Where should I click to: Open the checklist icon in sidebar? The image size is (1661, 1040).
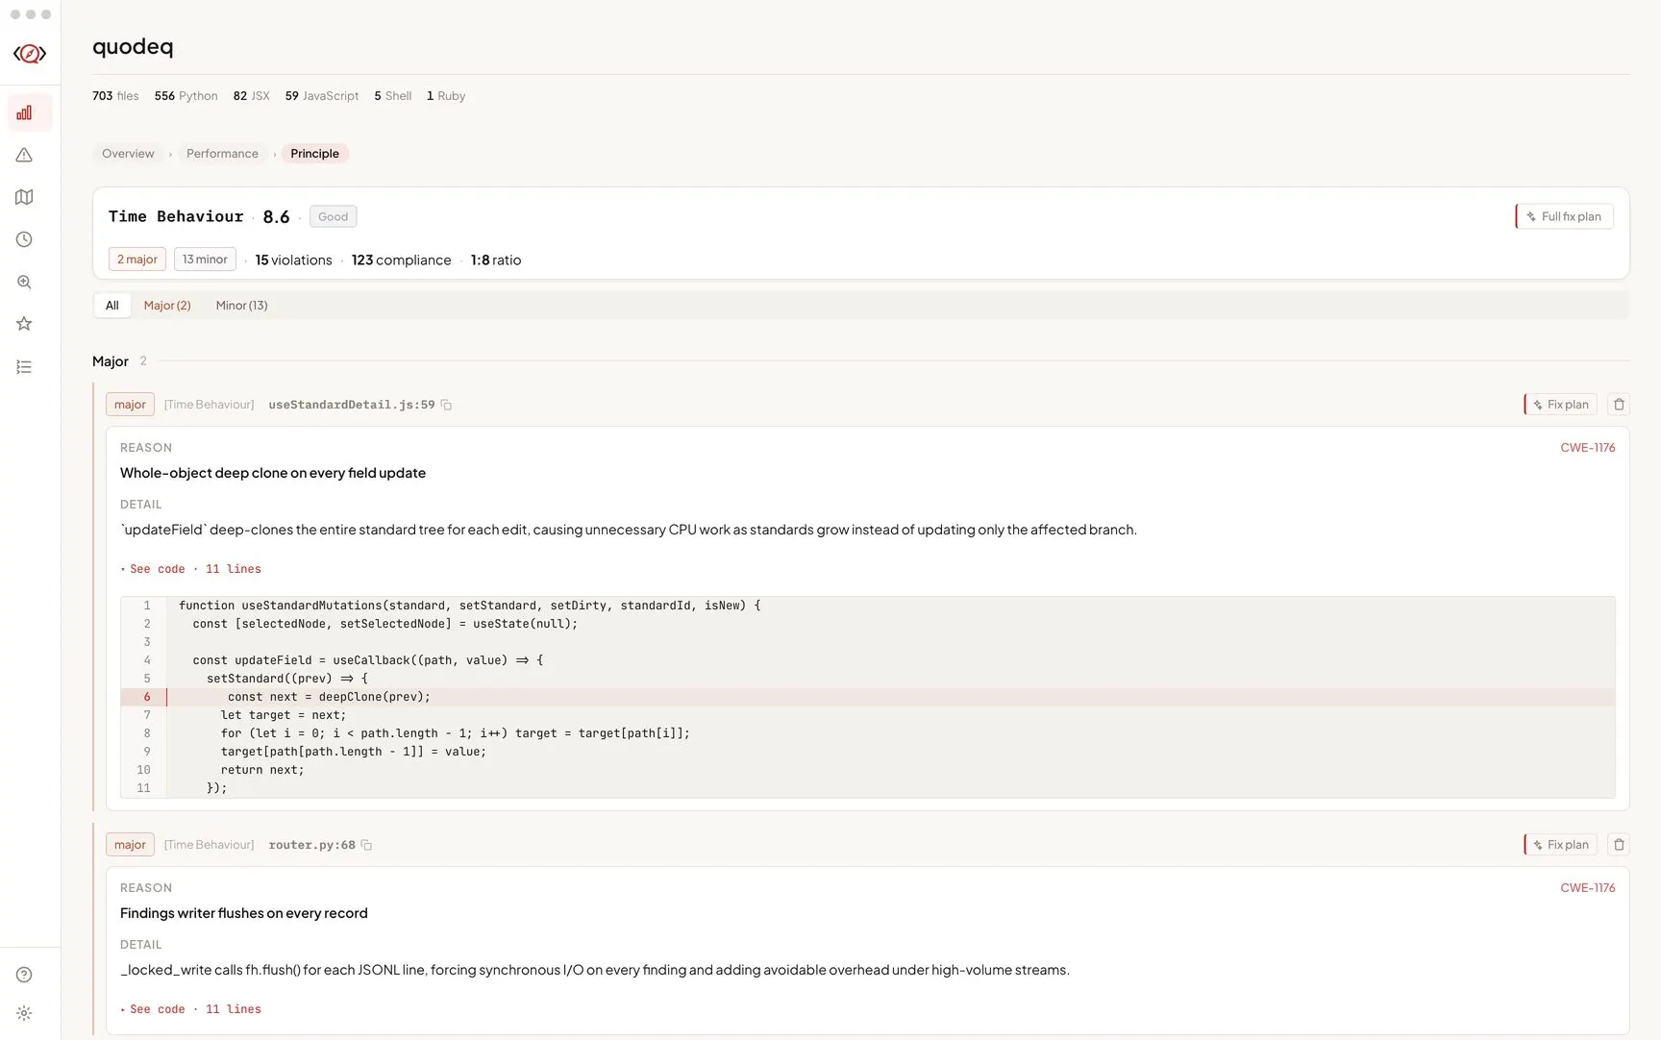(24, 367)
